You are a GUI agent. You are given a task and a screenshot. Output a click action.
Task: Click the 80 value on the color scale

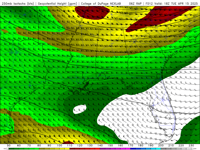point(39,145)
